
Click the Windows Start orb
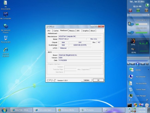(4, 110)
